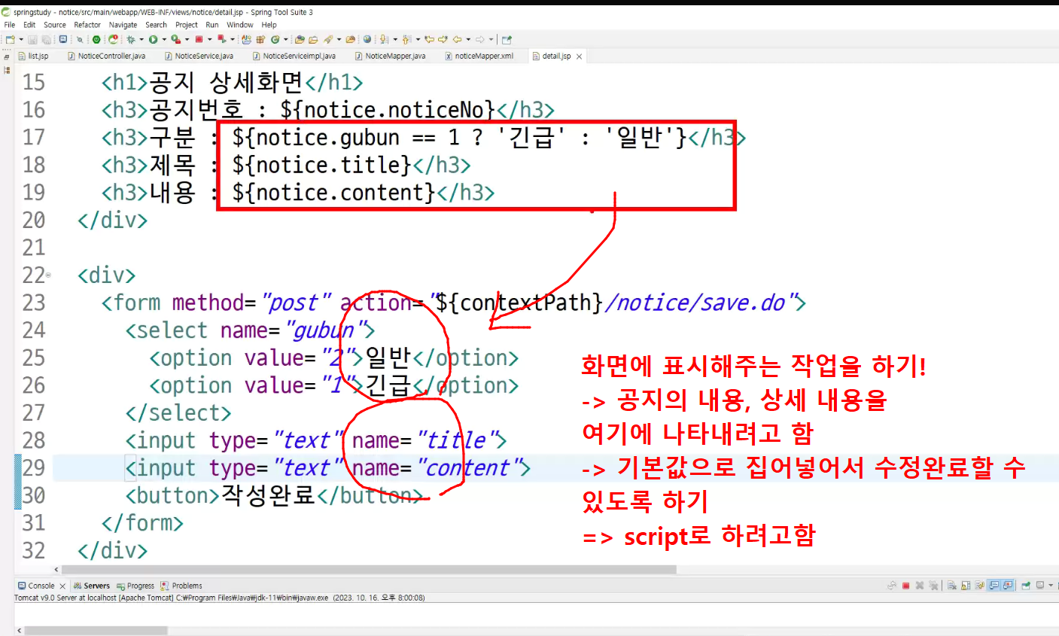
Task: Click the Scroll Lock icon in Console toolbar
Action: (x=966, y=586)
